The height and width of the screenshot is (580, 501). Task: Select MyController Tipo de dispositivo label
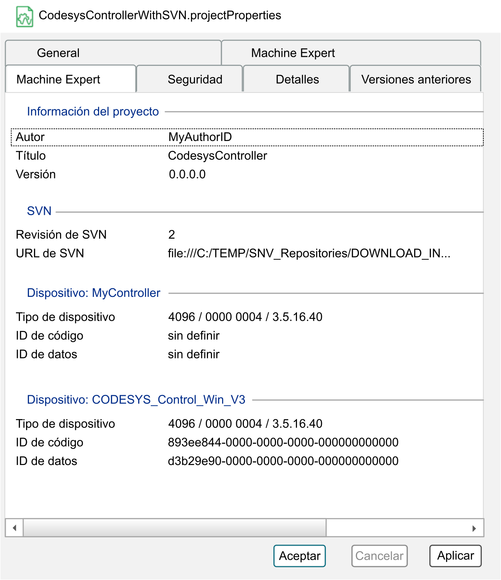click(65, 317)
